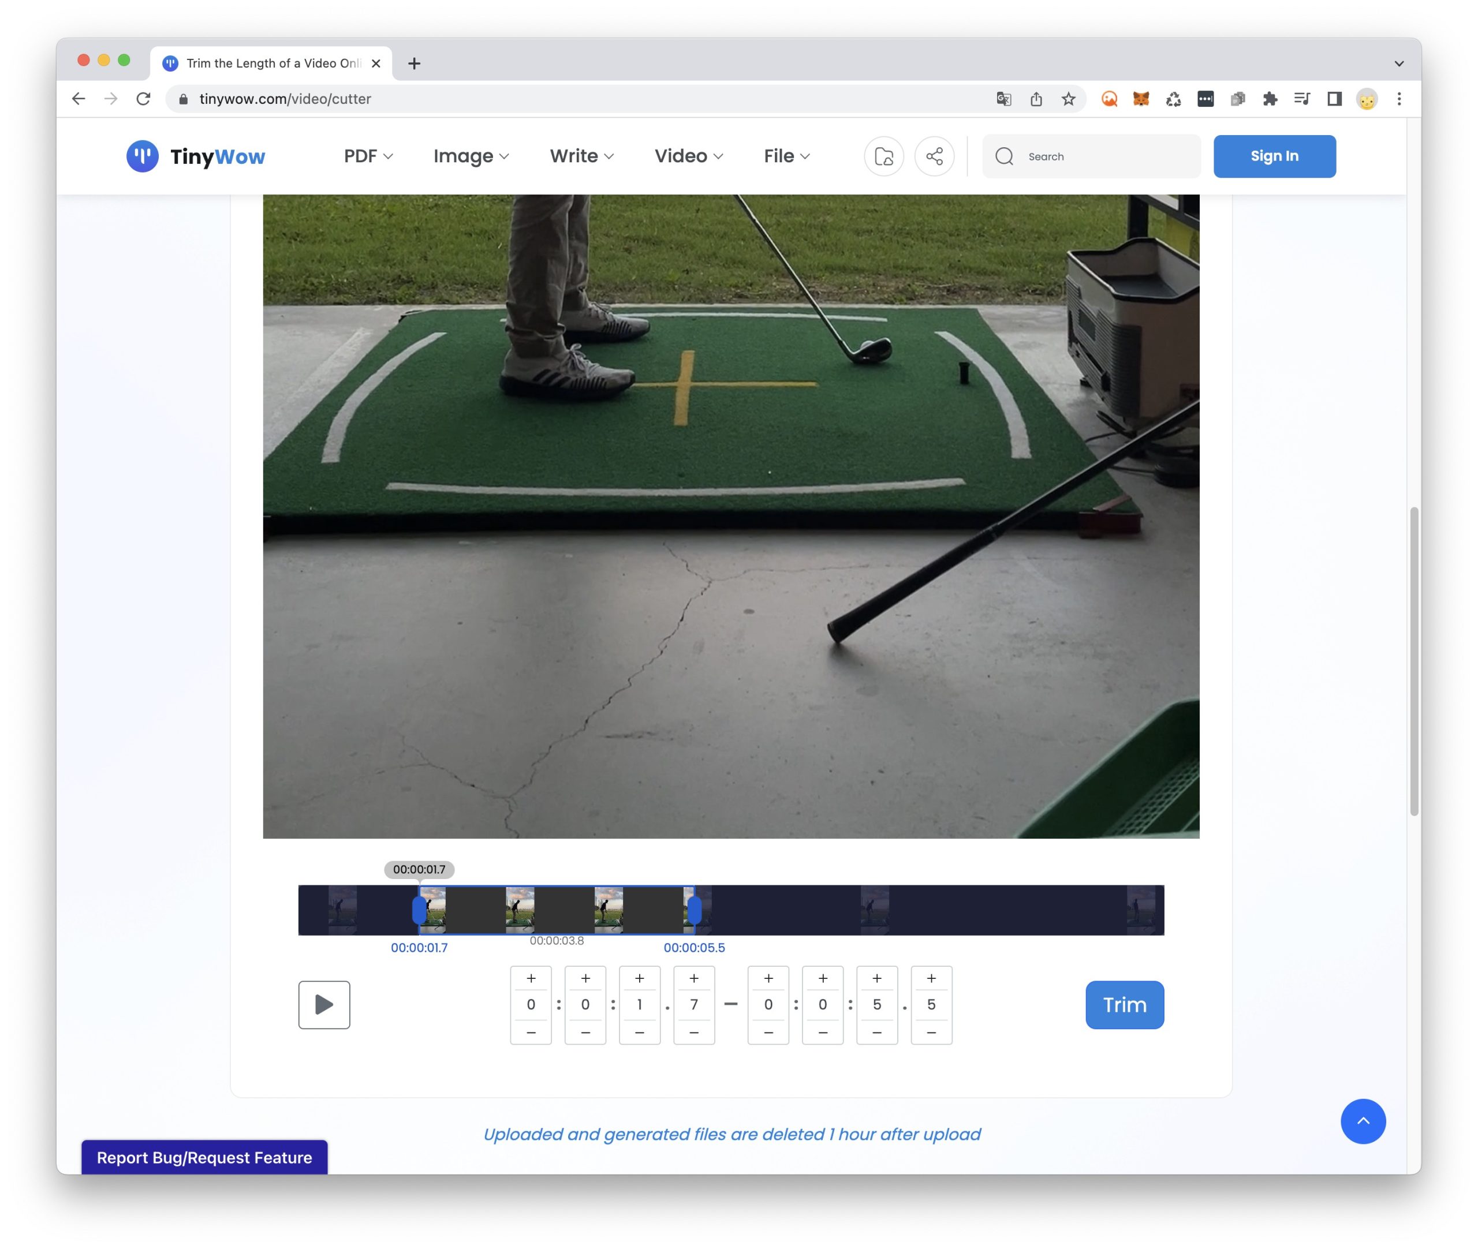Click the Sign In button
This screenshot has width=1478, height=1249.
(x=1274, y=156)
